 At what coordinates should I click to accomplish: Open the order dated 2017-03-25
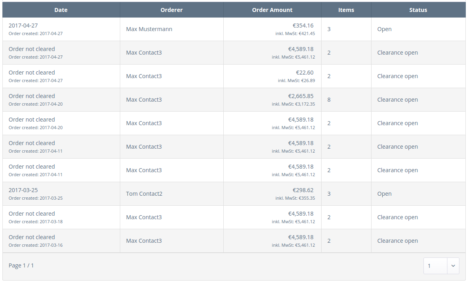[23, 190]
